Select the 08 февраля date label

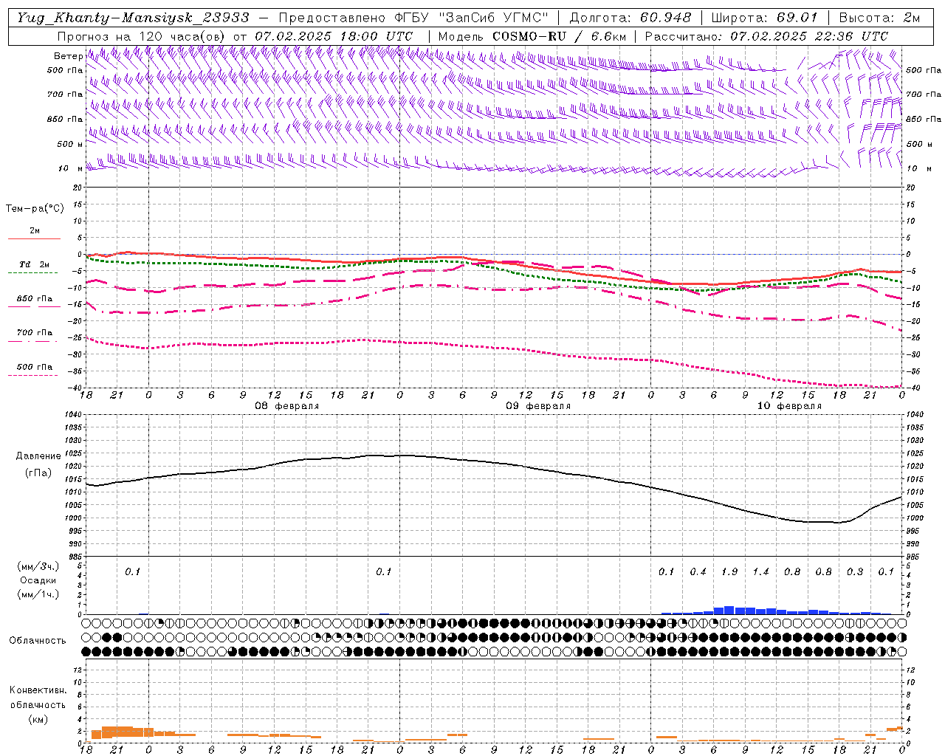[287, 406]
